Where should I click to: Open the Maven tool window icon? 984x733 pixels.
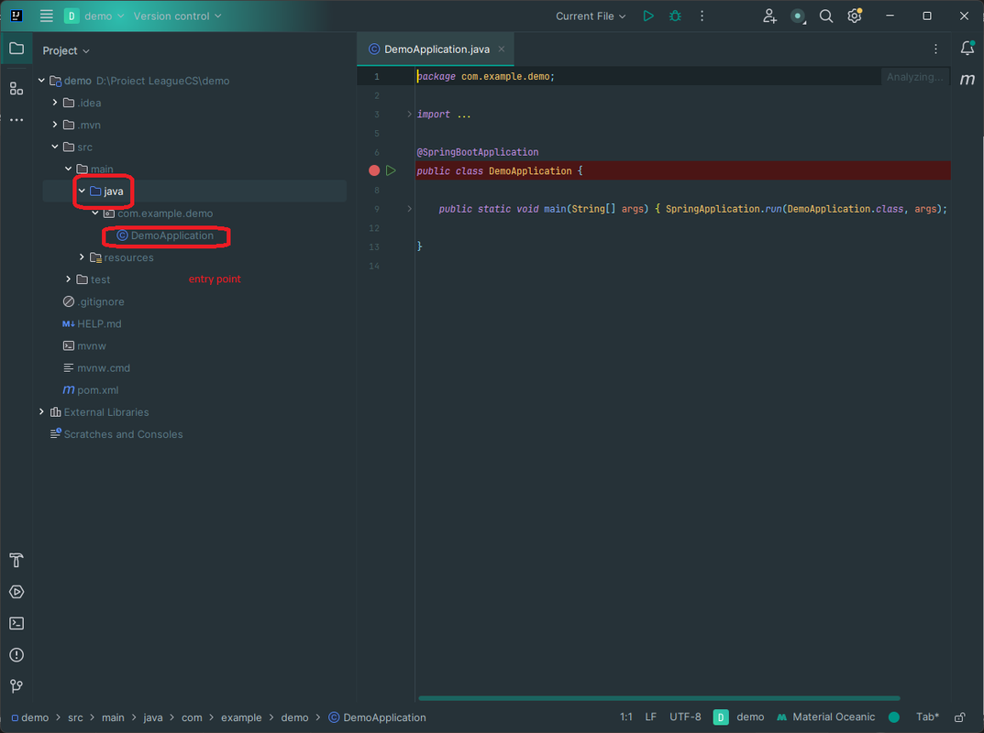coord(967,79)
